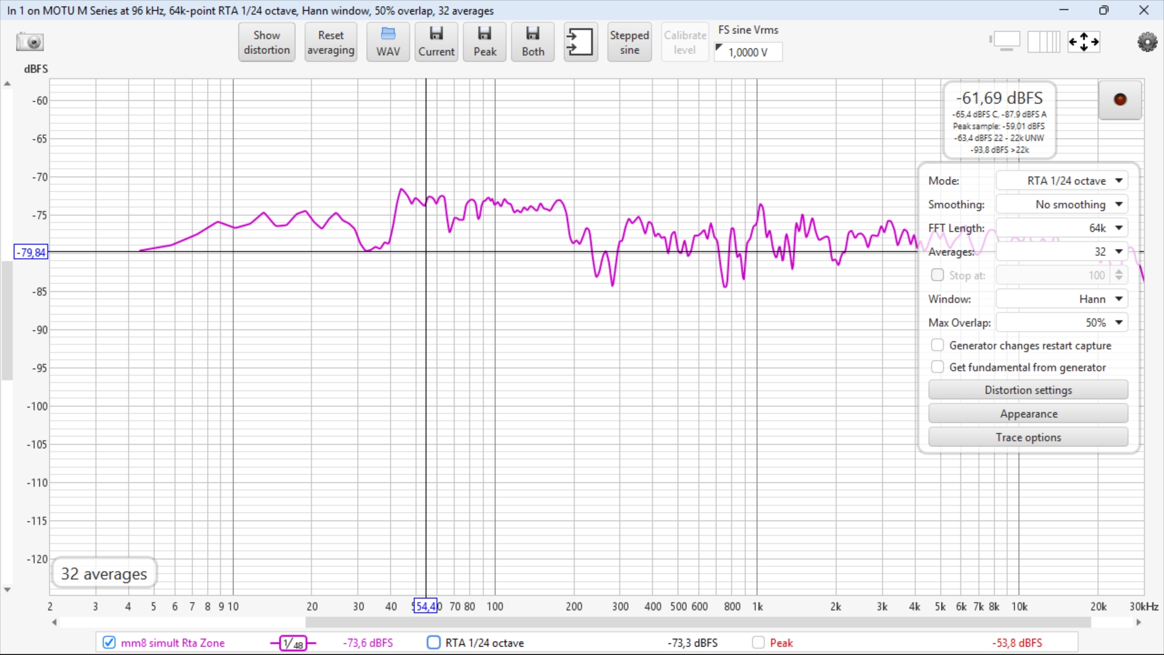Click the -79,84 cursor value box

(31, 252)
